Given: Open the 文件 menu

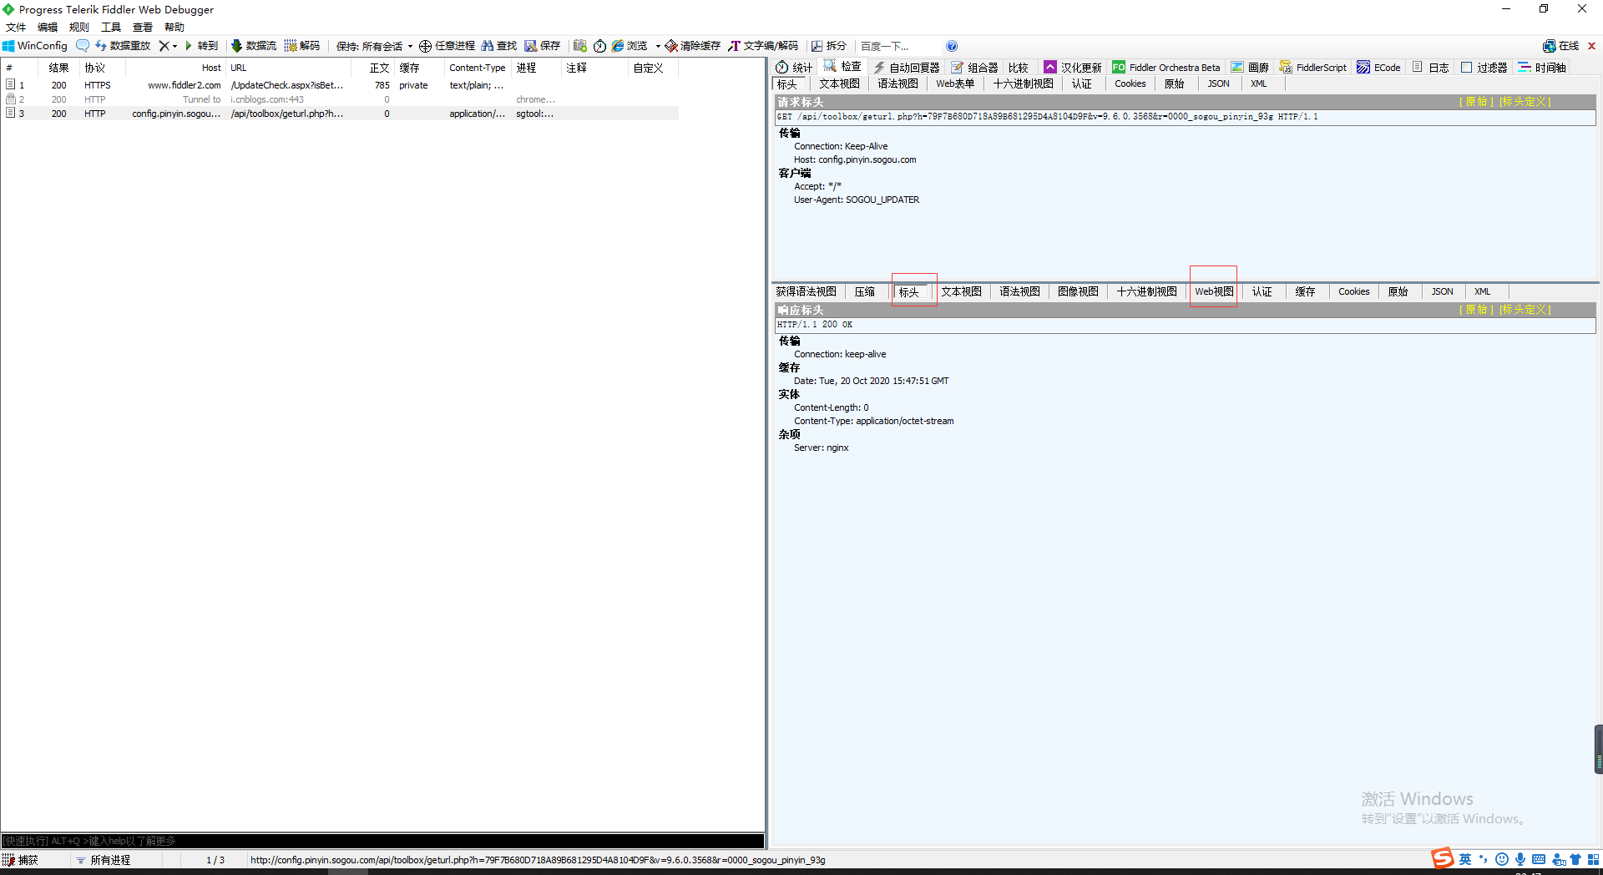Looking at the screenshot, I should pyautogui.click(x=16, y=27).
